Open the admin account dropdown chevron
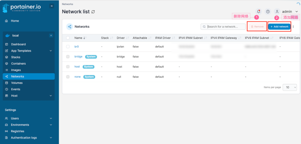301x144 pixels. click(x=297, y=12)
